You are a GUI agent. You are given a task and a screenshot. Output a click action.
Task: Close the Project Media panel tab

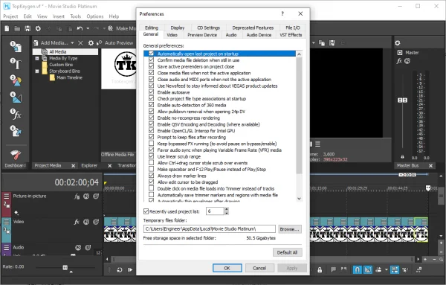[74, 166]
